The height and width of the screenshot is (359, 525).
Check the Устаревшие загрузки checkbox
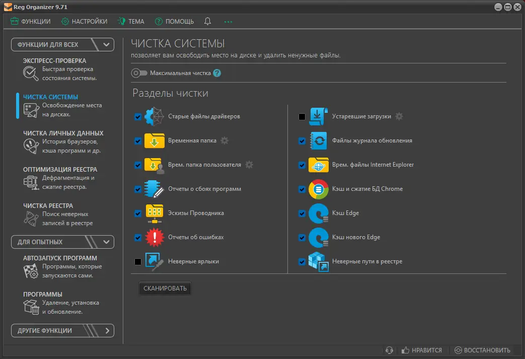302,116
